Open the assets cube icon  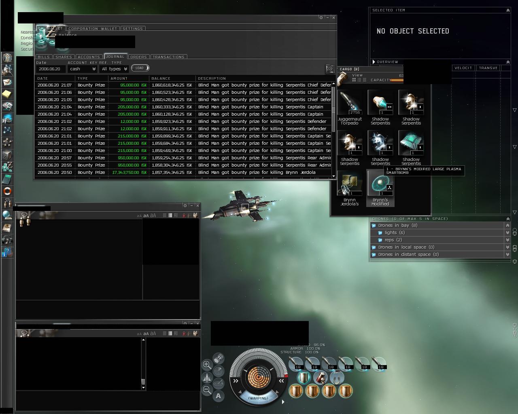coord(7,155)
